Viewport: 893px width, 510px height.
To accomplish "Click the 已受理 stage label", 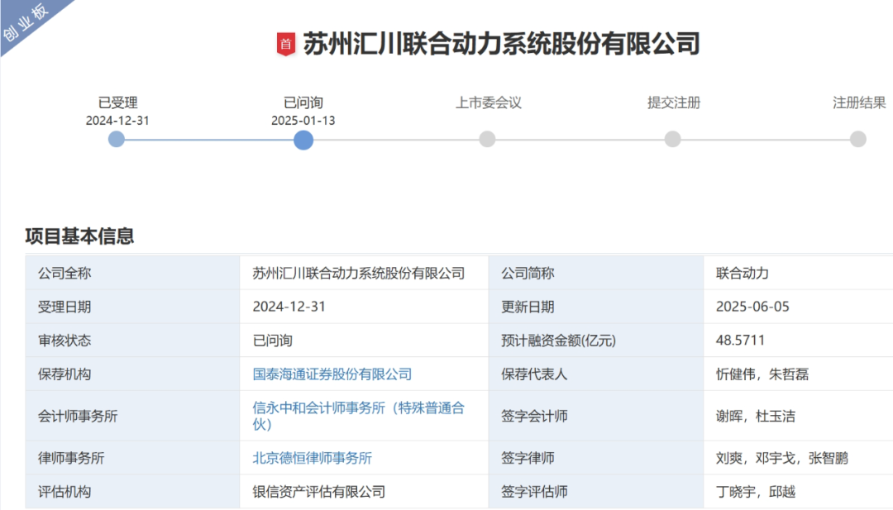I will 117,103.
